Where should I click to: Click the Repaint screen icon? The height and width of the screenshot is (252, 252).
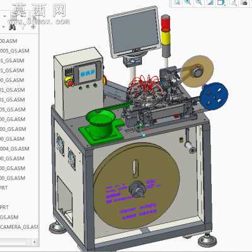pyautogui.click(x=210, y=3)
